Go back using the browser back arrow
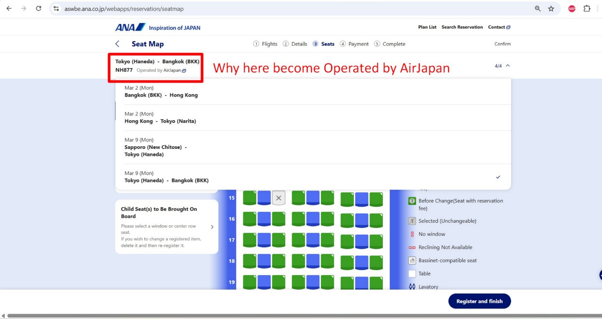Viewport: 602px width, 319px height. (9, 9)
